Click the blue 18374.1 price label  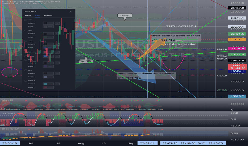coord(237,71)
